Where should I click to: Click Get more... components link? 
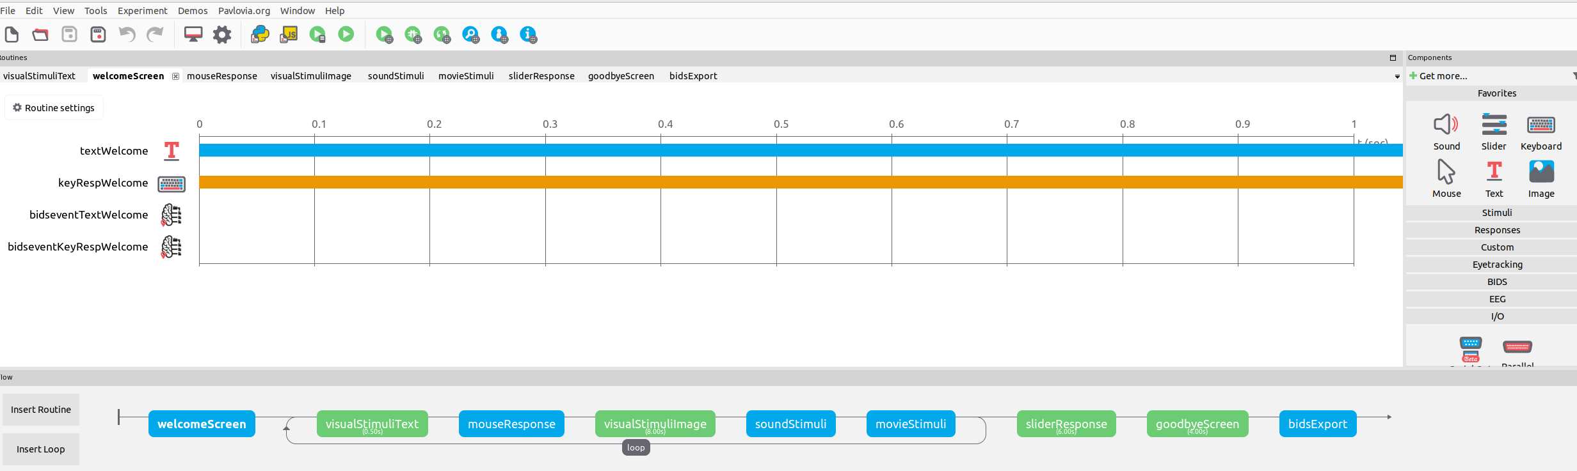click(x=1438, y=76)
